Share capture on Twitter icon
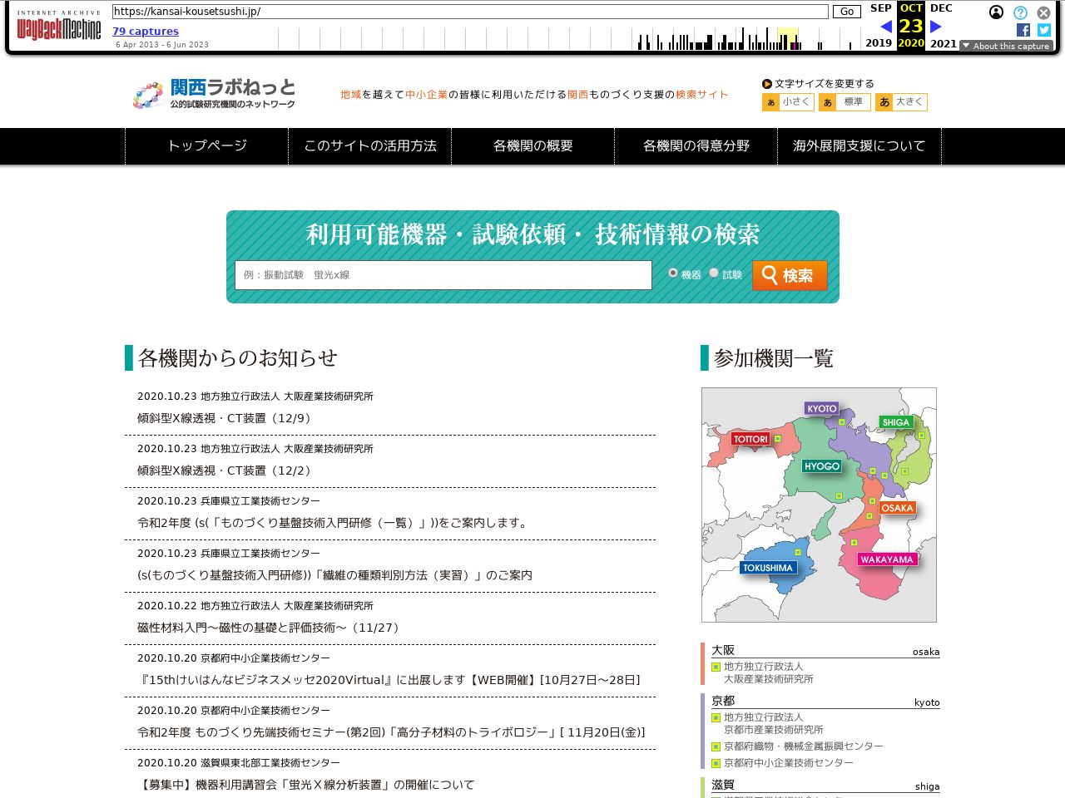Screen dimensions: 1065x798 [1044, 30]
